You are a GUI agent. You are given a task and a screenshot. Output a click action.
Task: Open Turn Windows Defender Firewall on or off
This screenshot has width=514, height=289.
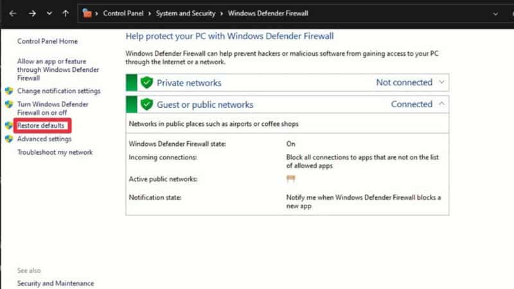[x=53, y=109]
